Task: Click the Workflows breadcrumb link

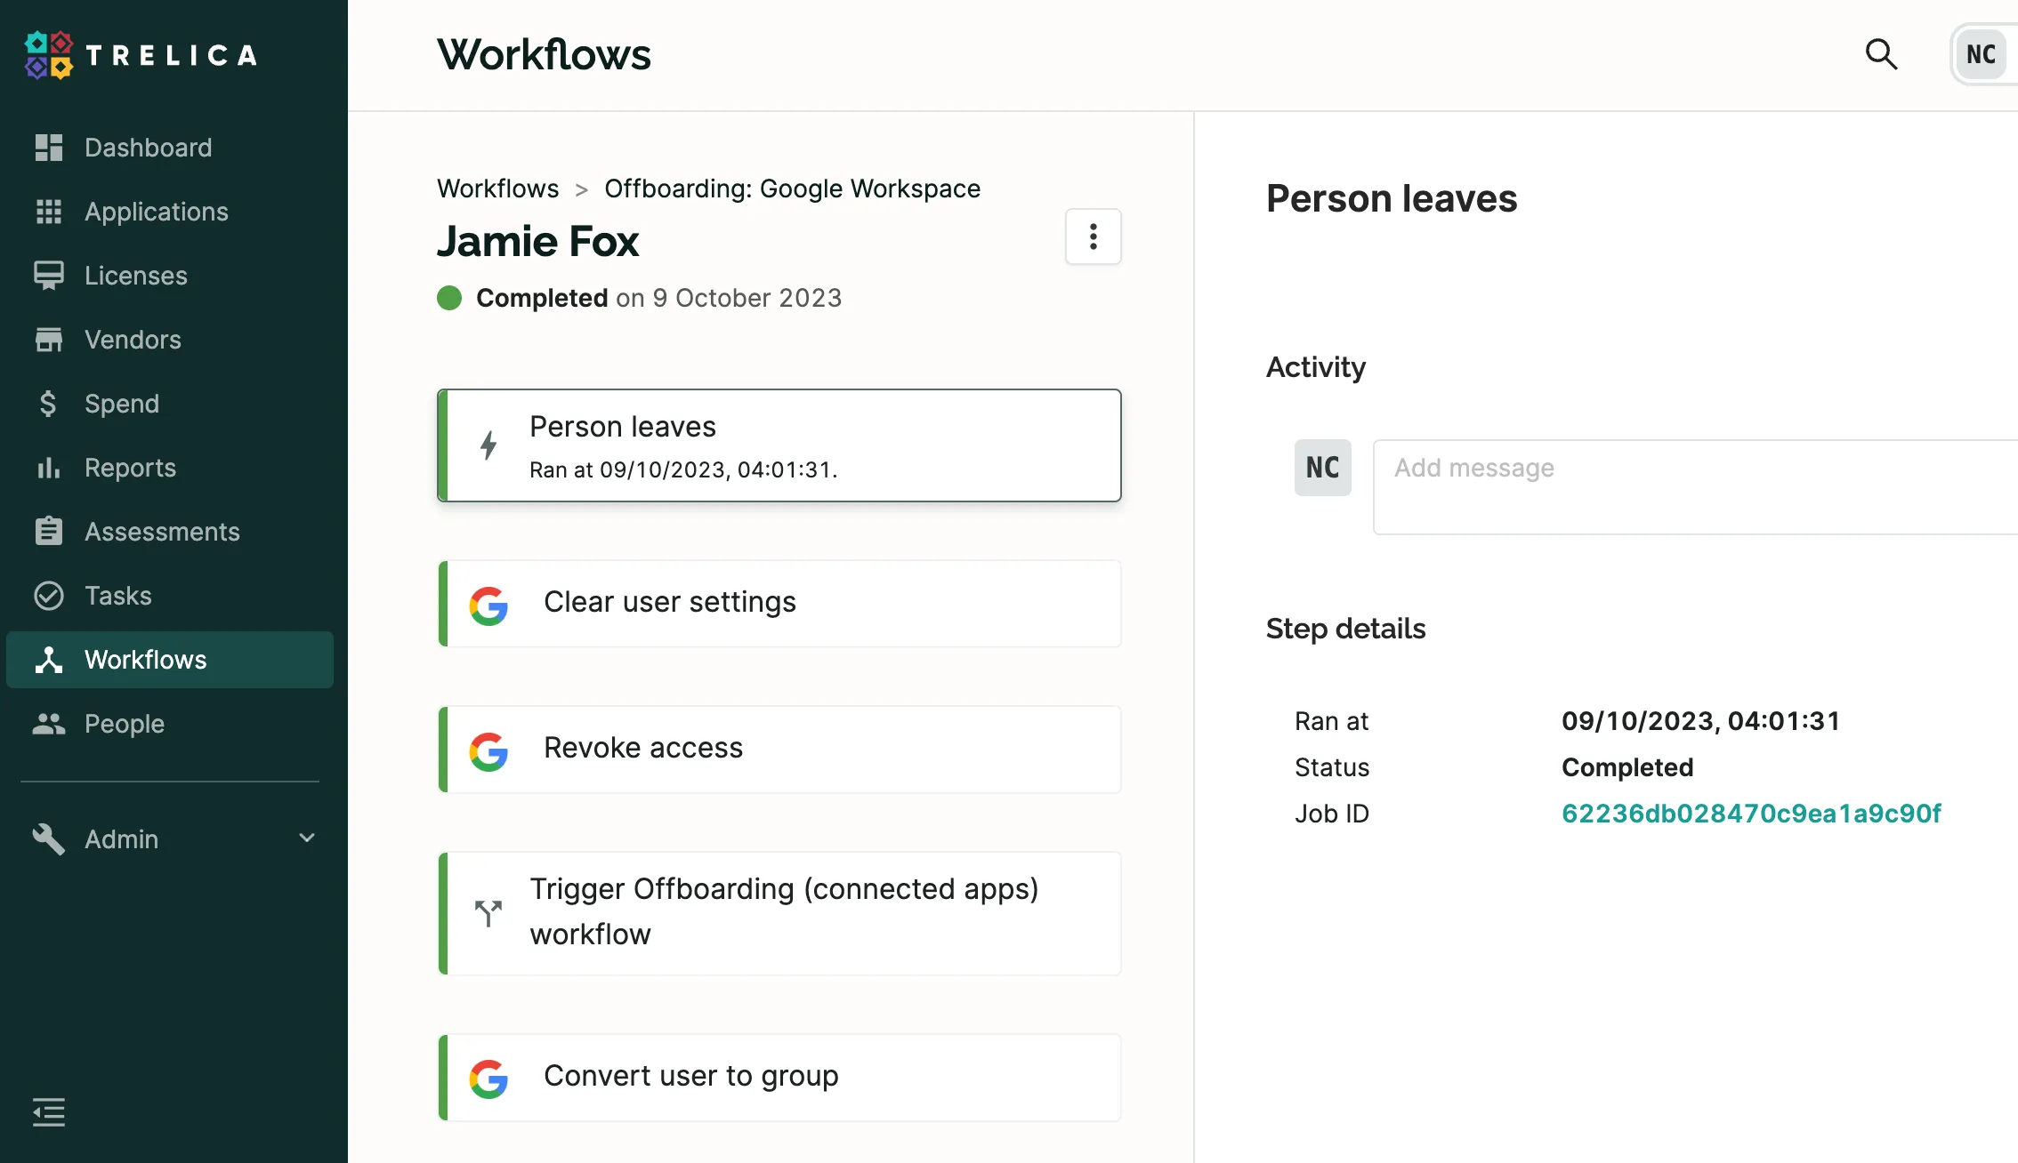Action: (x=497, y=188)
